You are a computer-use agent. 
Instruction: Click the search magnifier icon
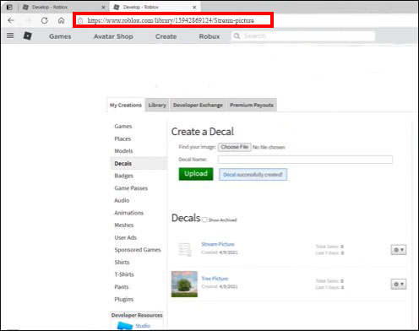pyautogui.click(x=237, y=36)
